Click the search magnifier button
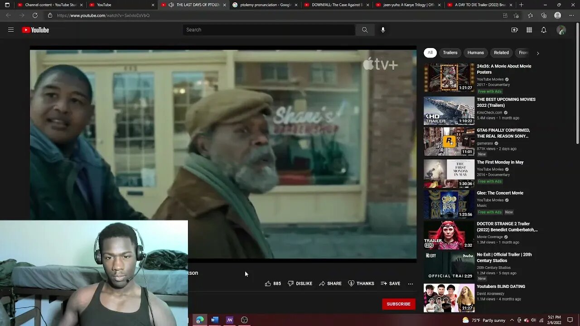The width and height of the screenshot is (580, 326). coord(365,30)
